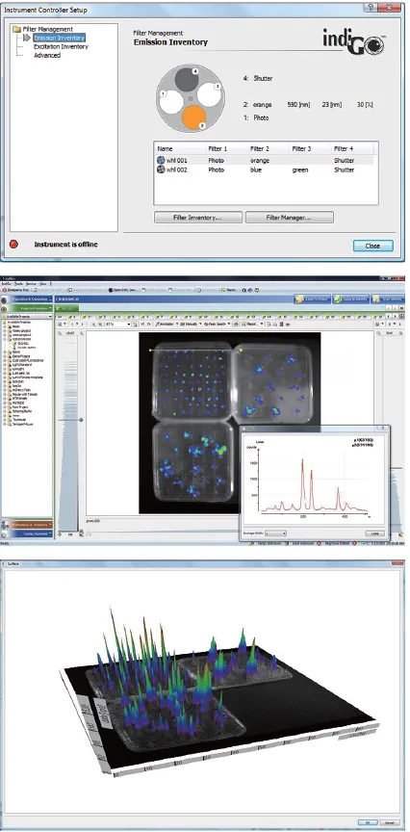410x832 pixels.
Task: Click the Filter Manager button
Action: pyautogui.click(x=290, y=218)
